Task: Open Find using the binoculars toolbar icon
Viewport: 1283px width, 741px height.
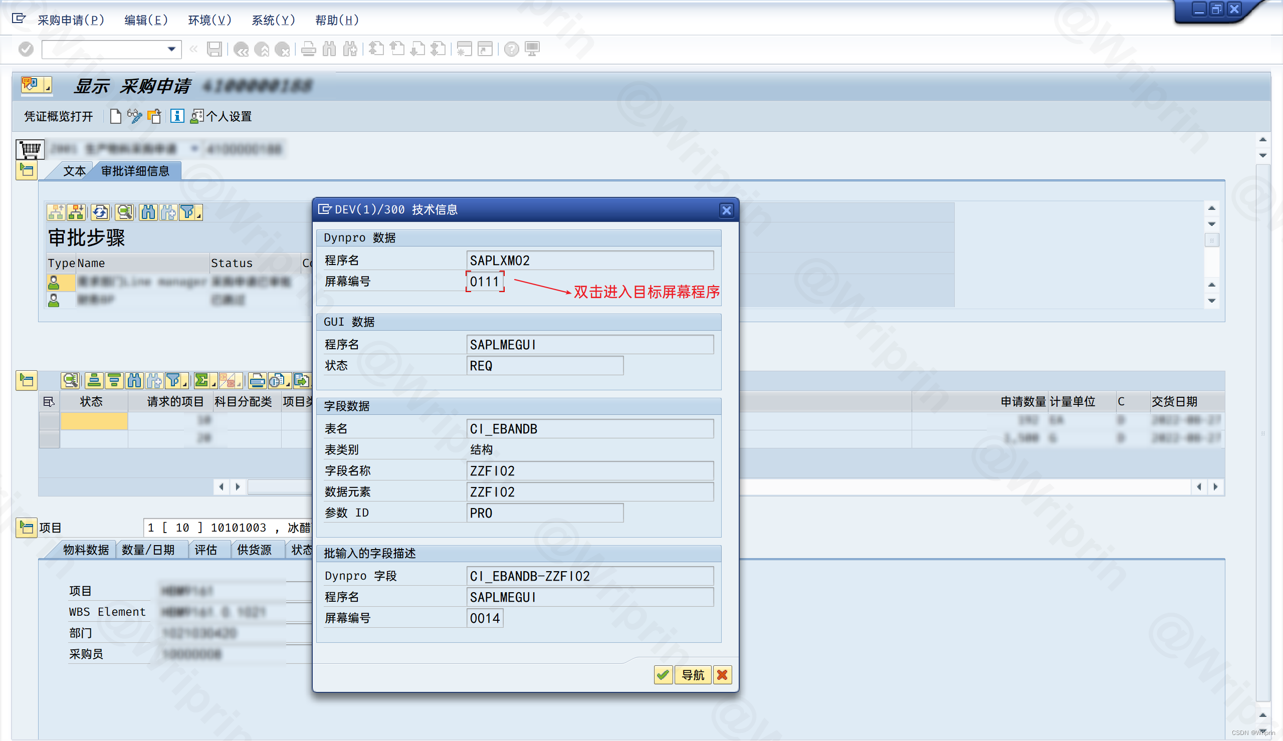Action: coord(330,50)
